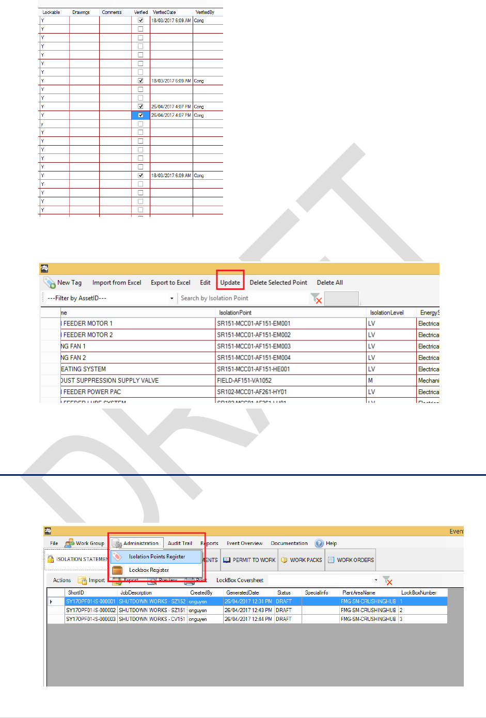This screenshot has width=486, height=718.
Task: Select FEEDER MOTOR 2 cell
Action: click(x=137, y=335)
